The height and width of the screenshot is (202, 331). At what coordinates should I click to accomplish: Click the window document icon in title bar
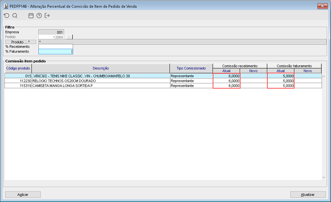[x=6, y=6]
